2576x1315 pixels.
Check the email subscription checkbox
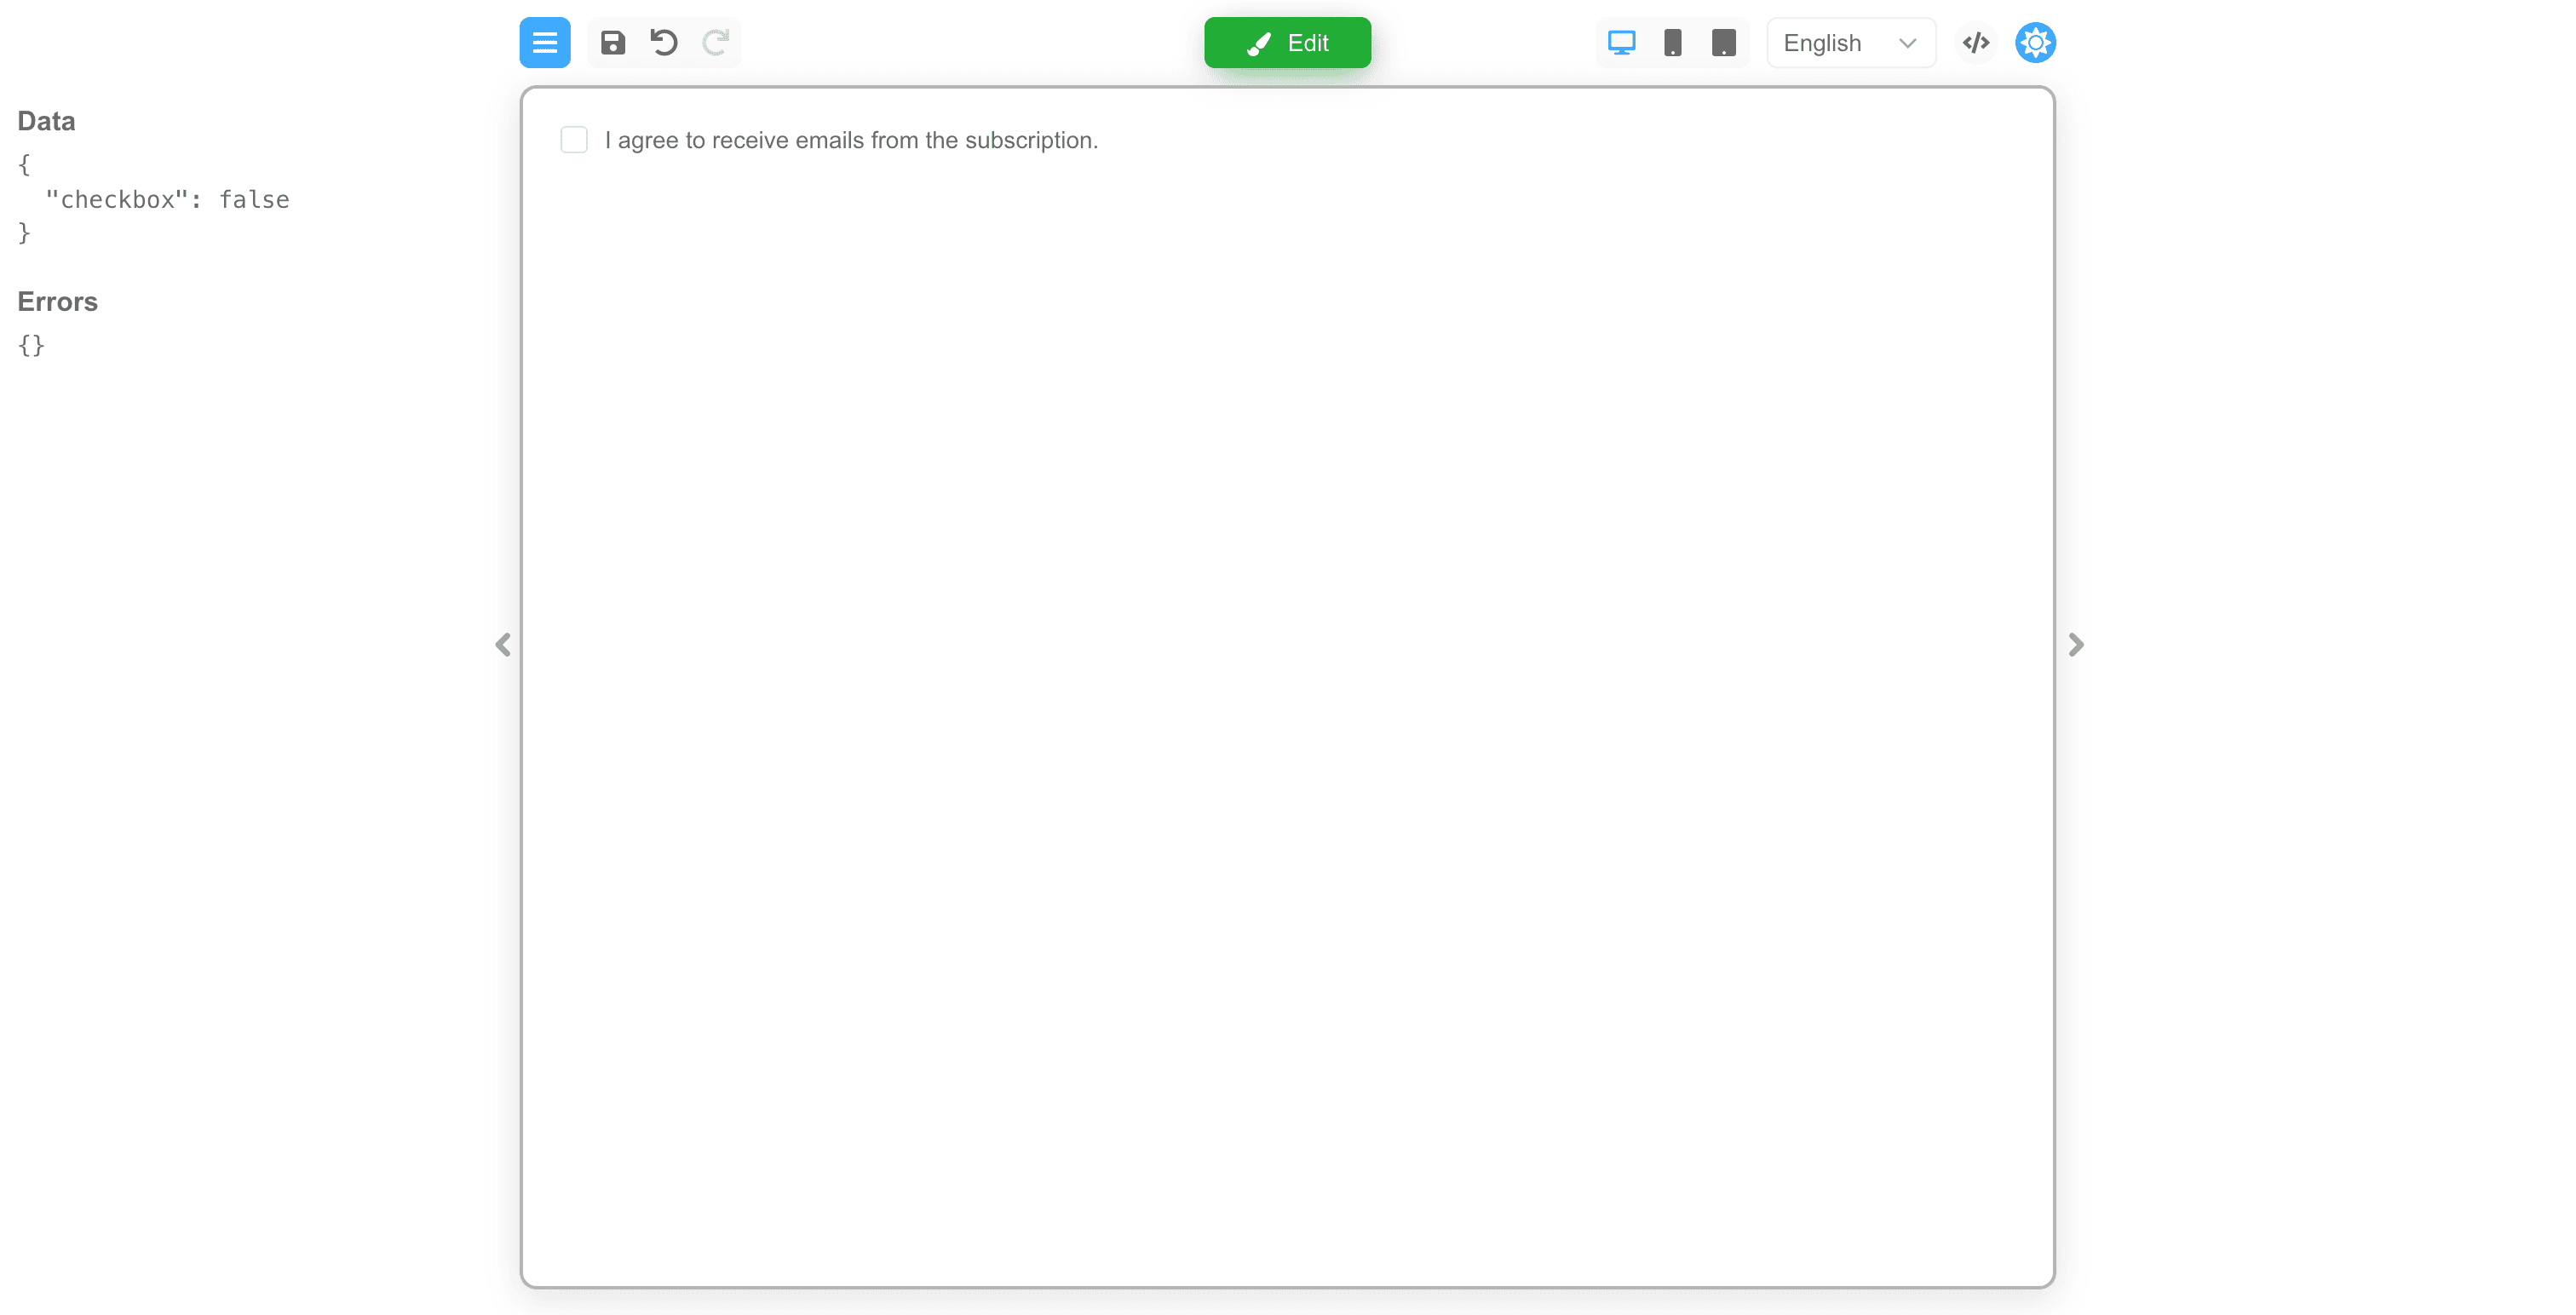pos(574,140)
